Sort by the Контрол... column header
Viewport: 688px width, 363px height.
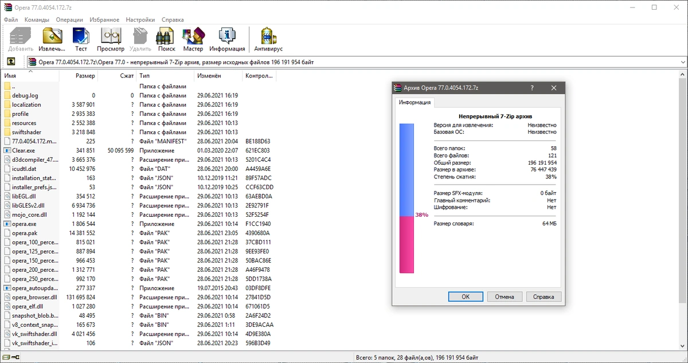point(259,76)
